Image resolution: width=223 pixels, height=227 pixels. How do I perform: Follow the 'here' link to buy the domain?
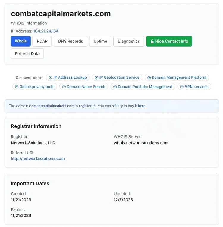coord(142,106)
